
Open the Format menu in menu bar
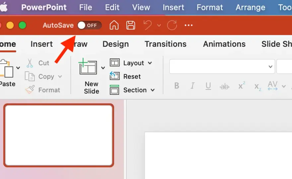tap(210, 7)
